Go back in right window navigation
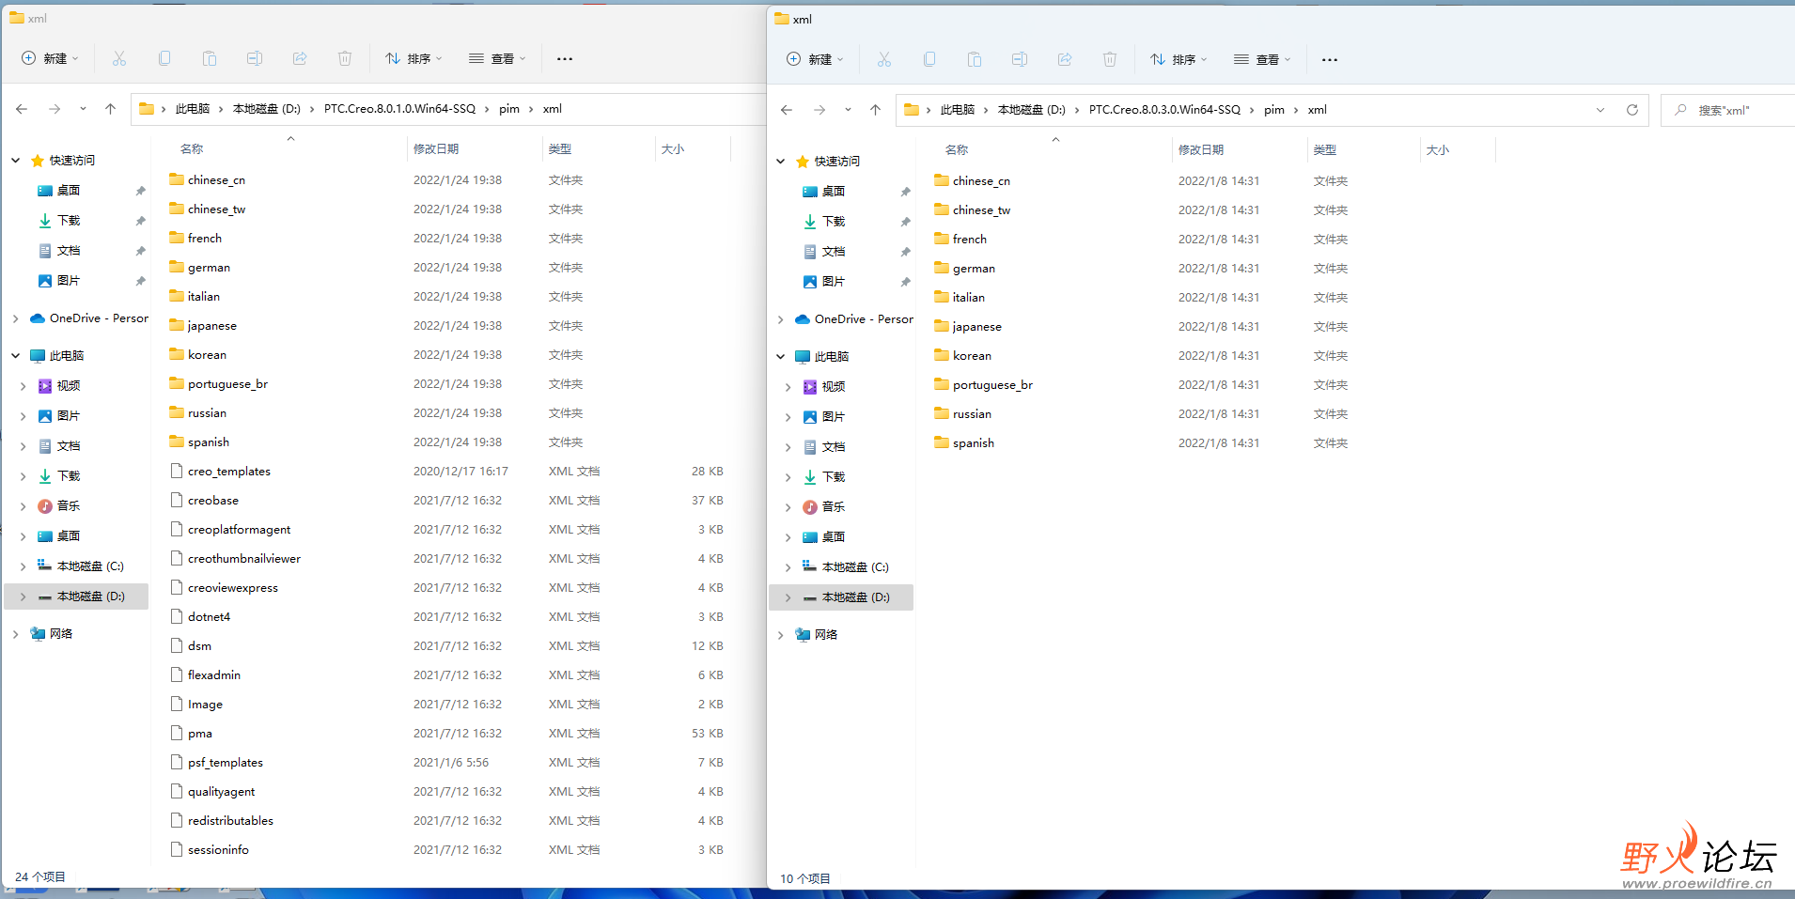This screenshot has width=1795, height=899. [787, 110]
